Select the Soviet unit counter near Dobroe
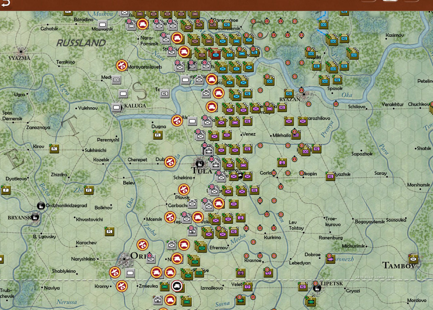Viewport: 433px width, 310px height. 330,259
